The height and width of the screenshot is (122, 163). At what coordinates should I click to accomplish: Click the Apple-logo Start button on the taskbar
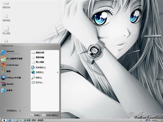point(4,120)
